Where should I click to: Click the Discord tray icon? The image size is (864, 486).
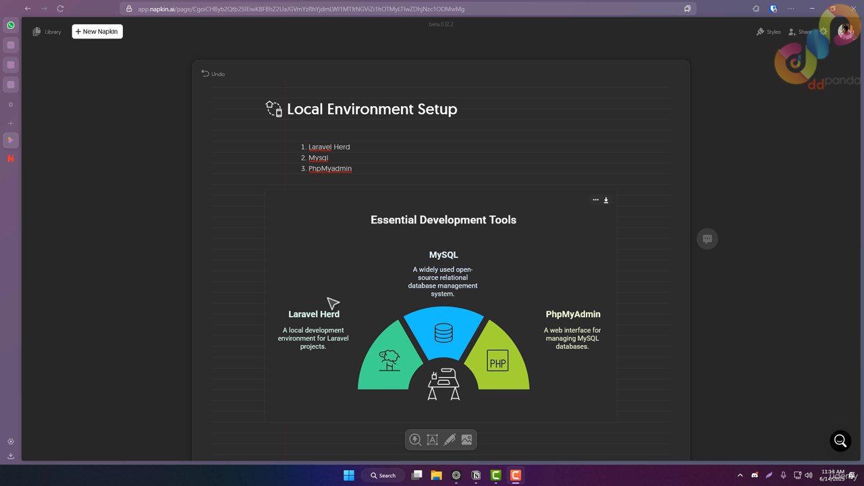755,475
